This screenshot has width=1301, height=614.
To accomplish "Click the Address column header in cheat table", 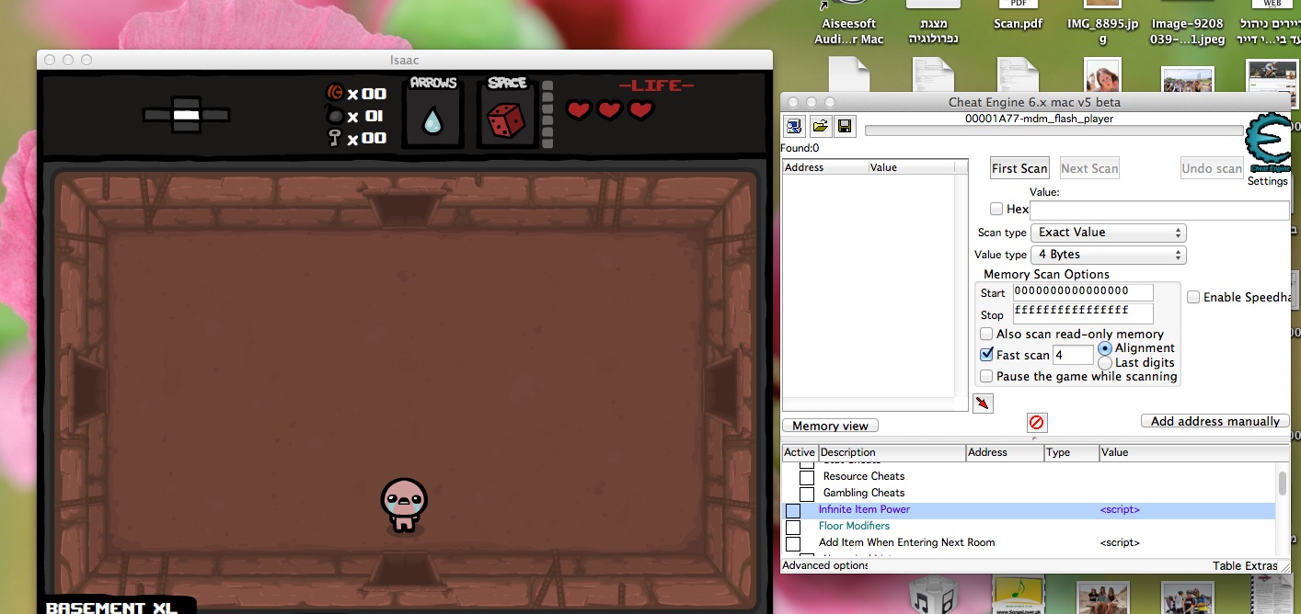I will [x=1005, y=452].
